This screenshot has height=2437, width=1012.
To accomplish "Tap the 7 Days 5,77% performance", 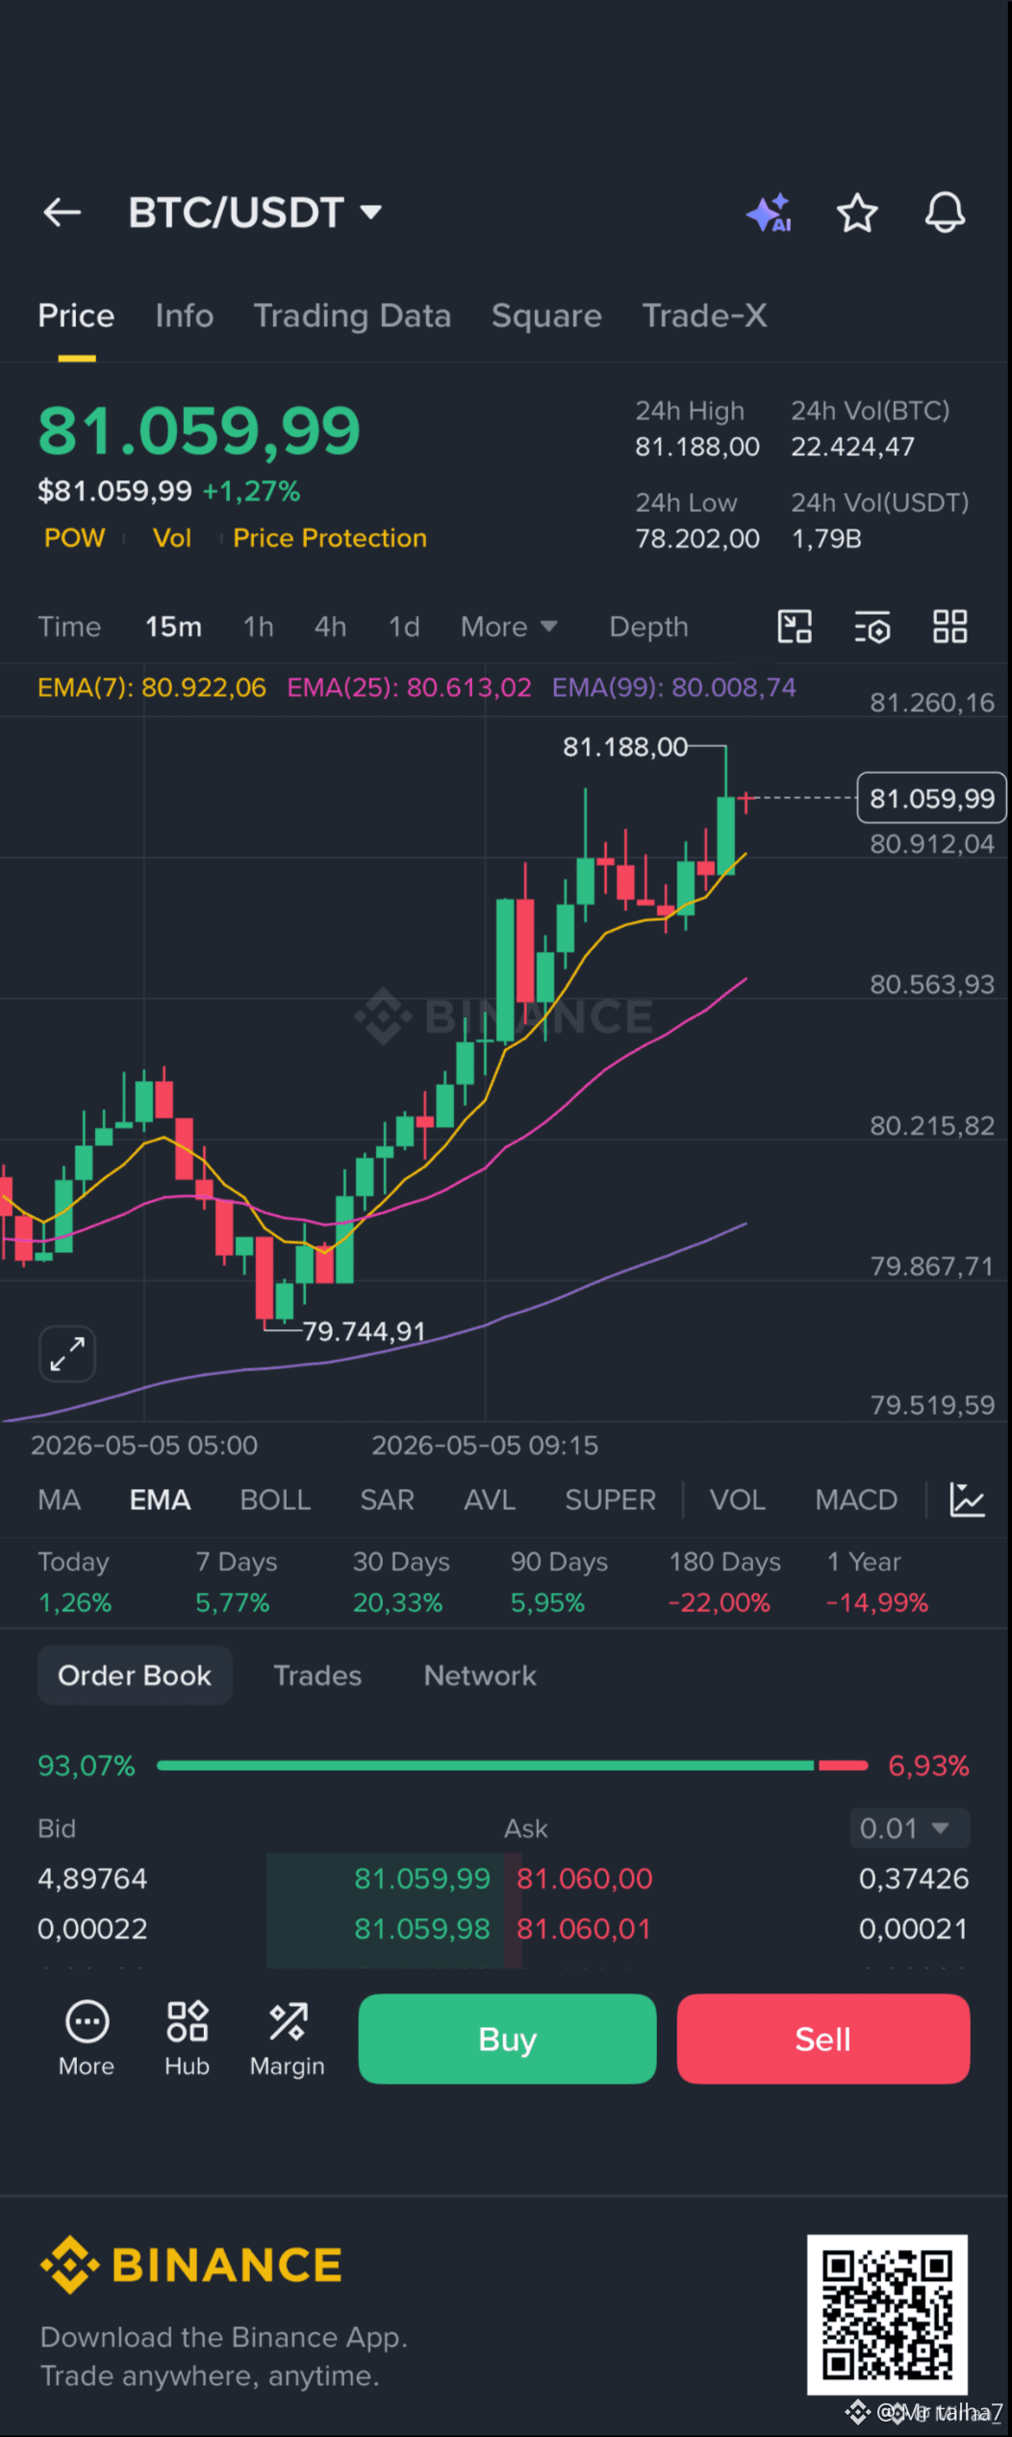I will 236,1581.
